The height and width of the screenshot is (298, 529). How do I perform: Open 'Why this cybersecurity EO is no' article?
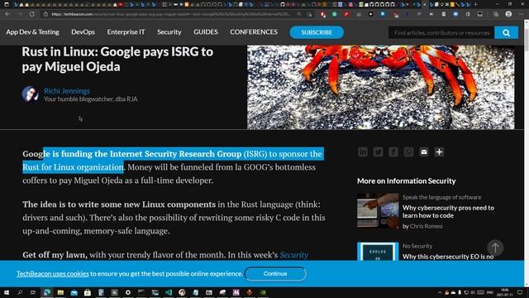(448, 257)
